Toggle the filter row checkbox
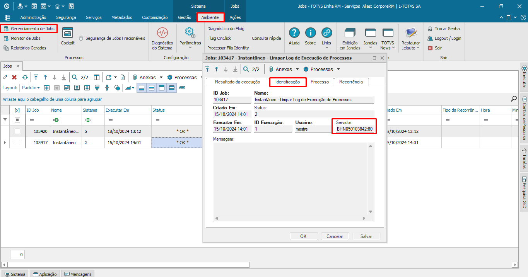 pyautogui.click(x=17, y=120)
